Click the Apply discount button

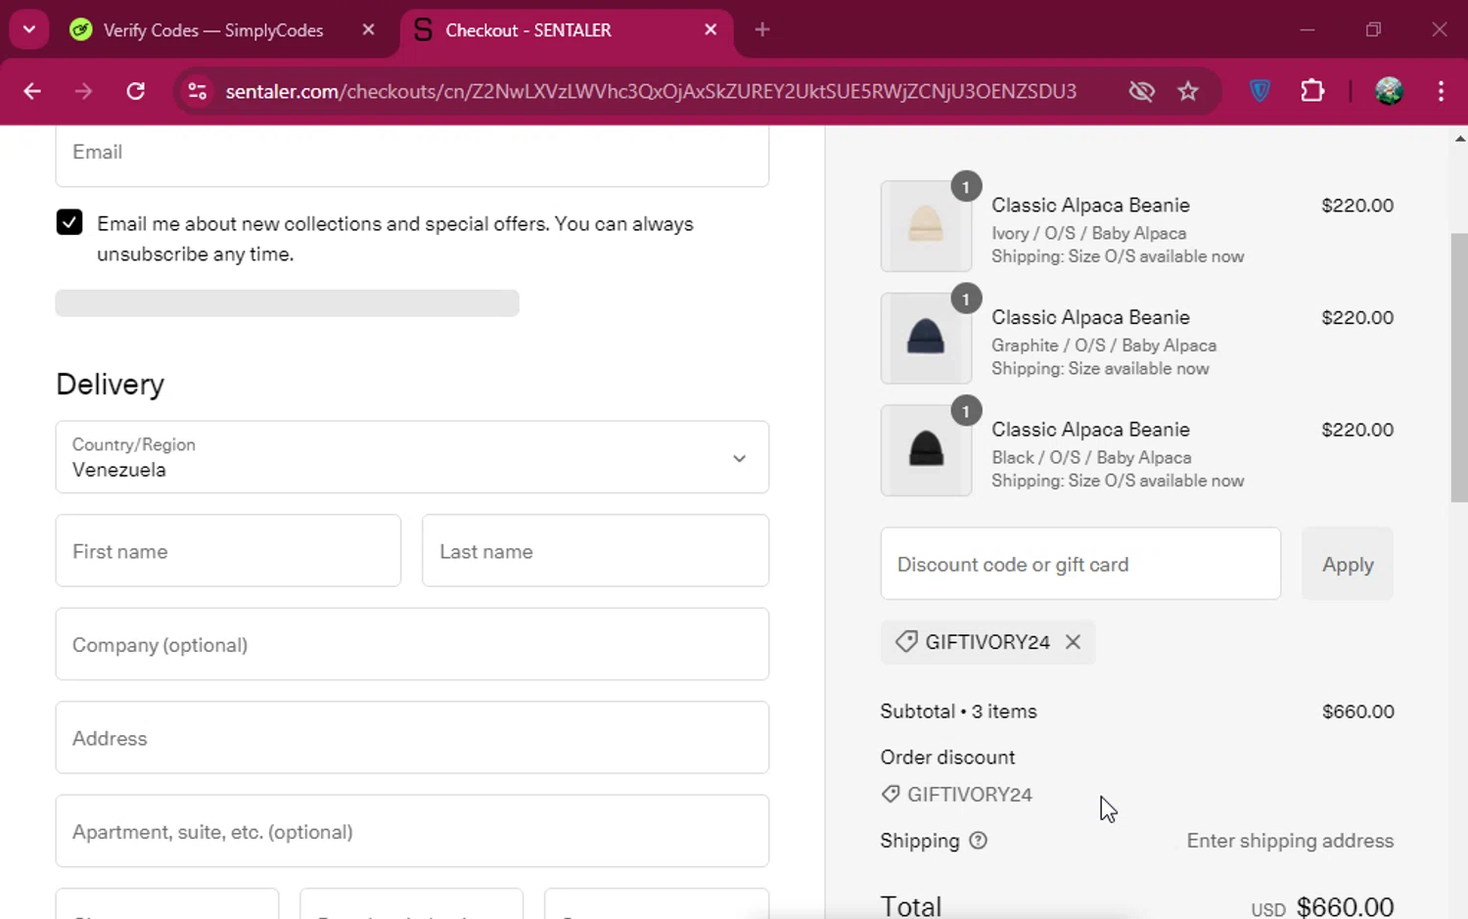point(1348,564)
